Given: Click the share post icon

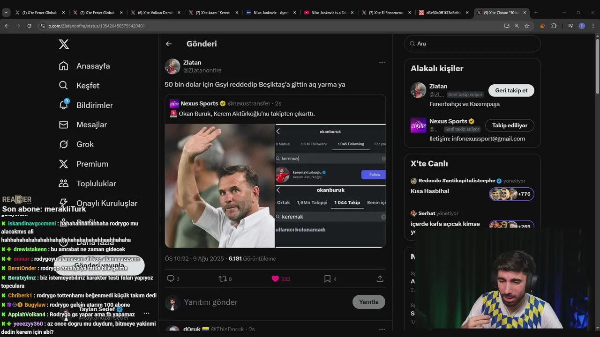Looking at the screenshot, I should 380,278.
